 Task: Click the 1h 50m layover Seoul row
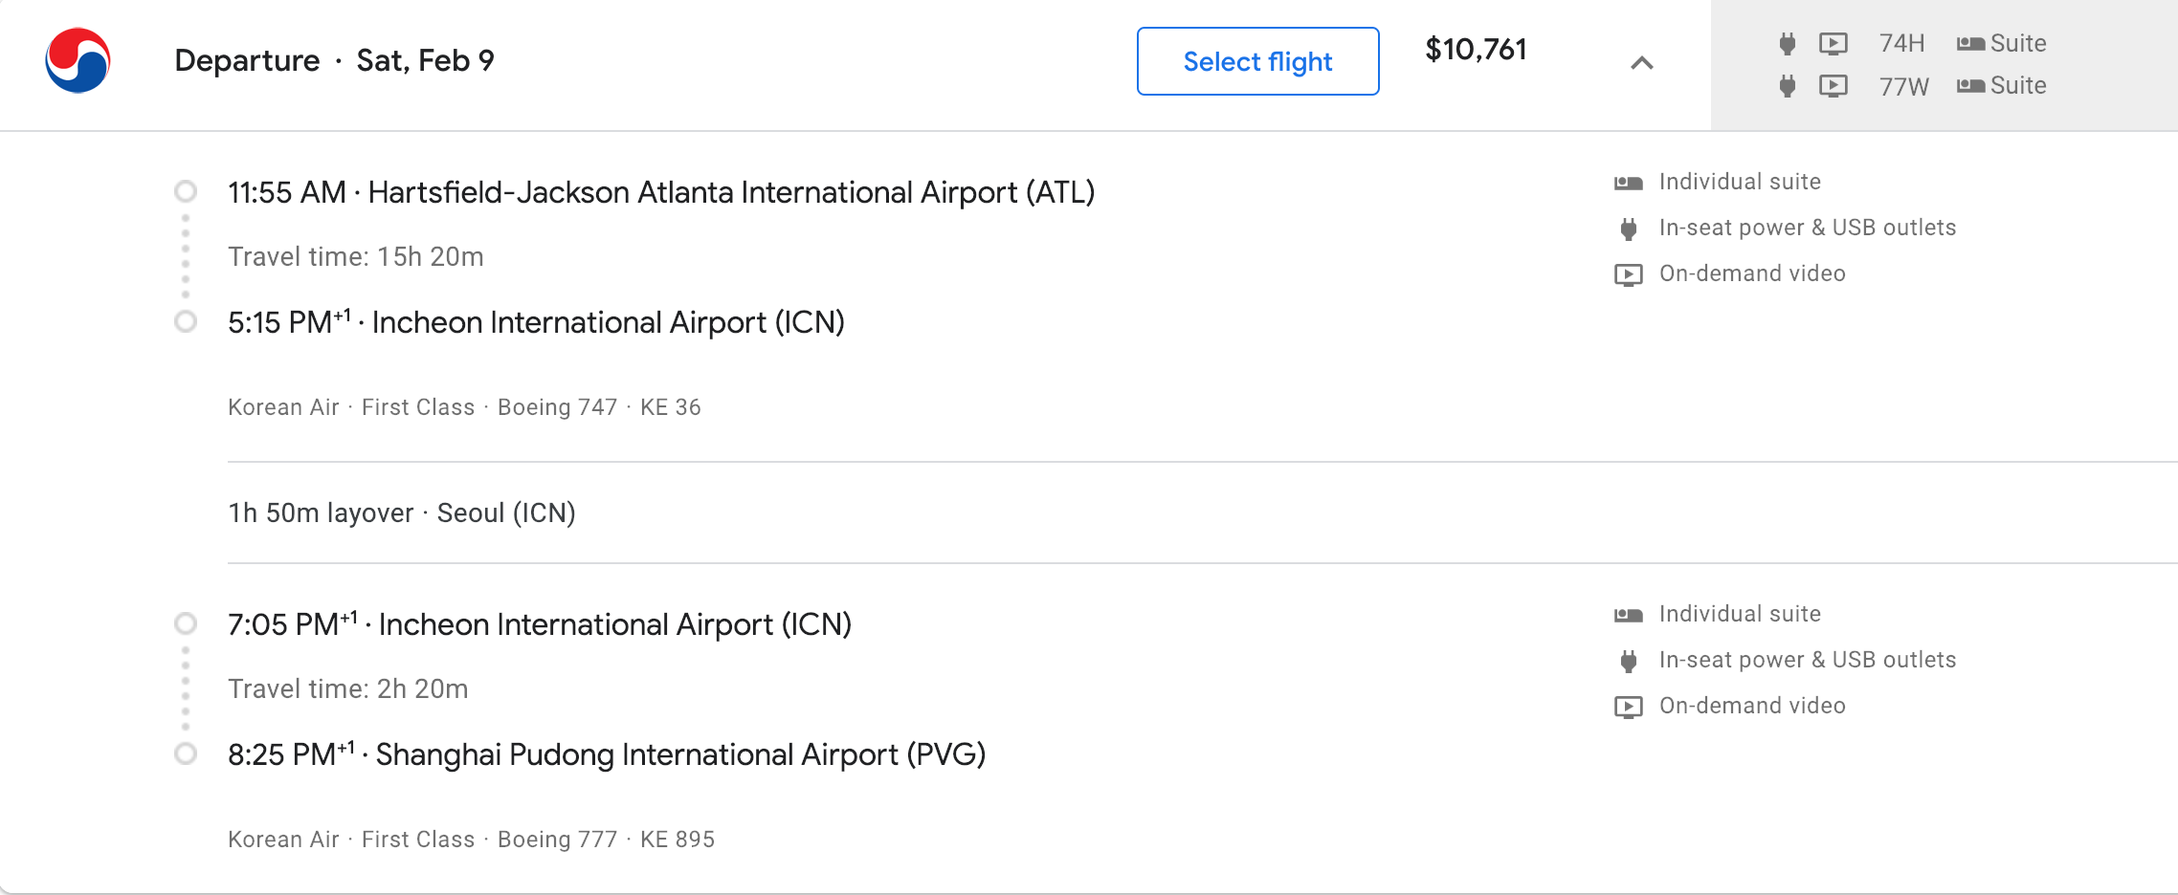point(402,513)
